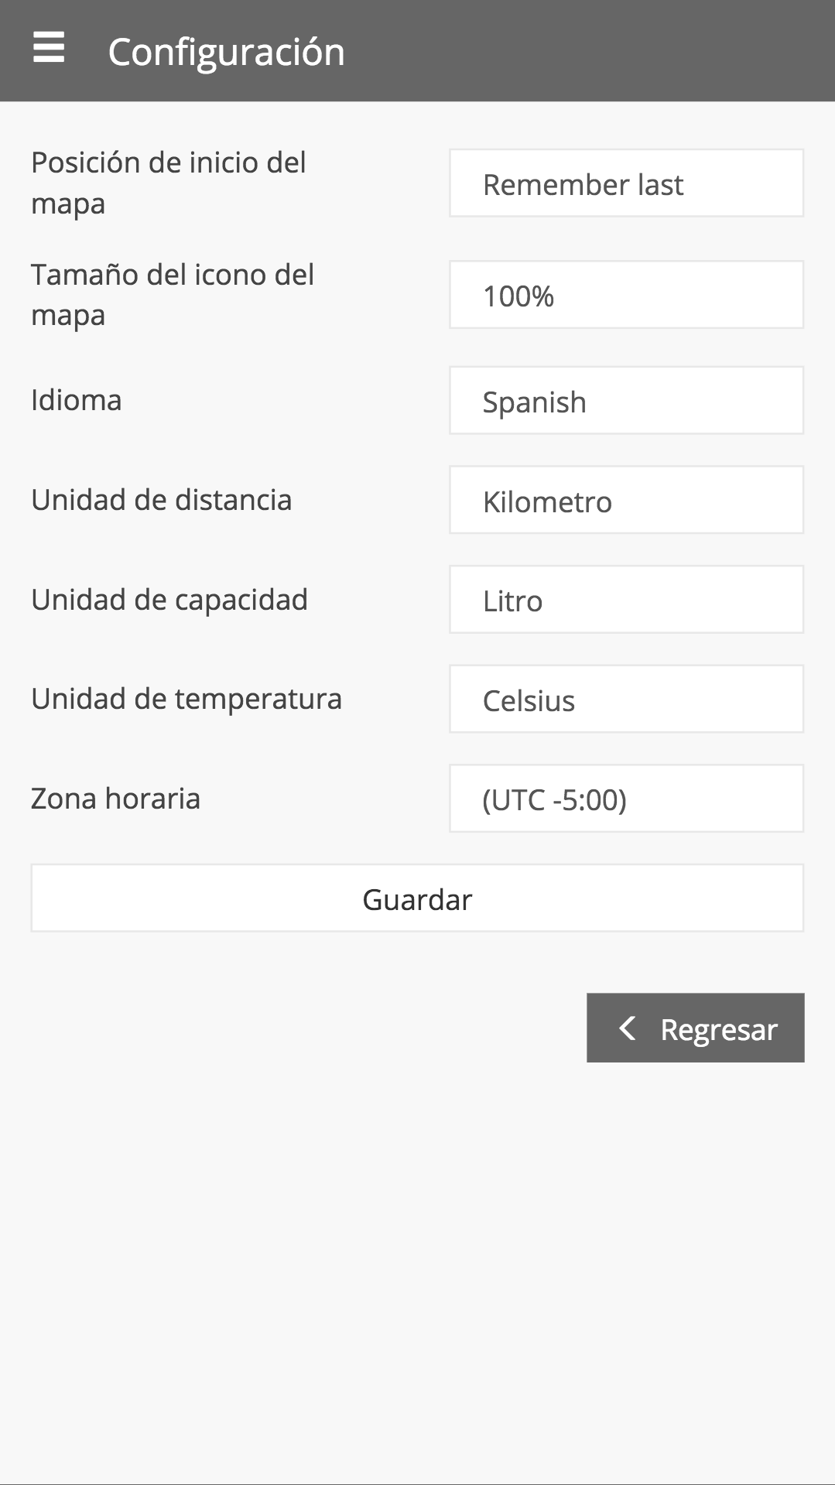Click the left chevron icon in Regresar
The width and height of the screenshot is (835, 1485).
(628, 1028)
